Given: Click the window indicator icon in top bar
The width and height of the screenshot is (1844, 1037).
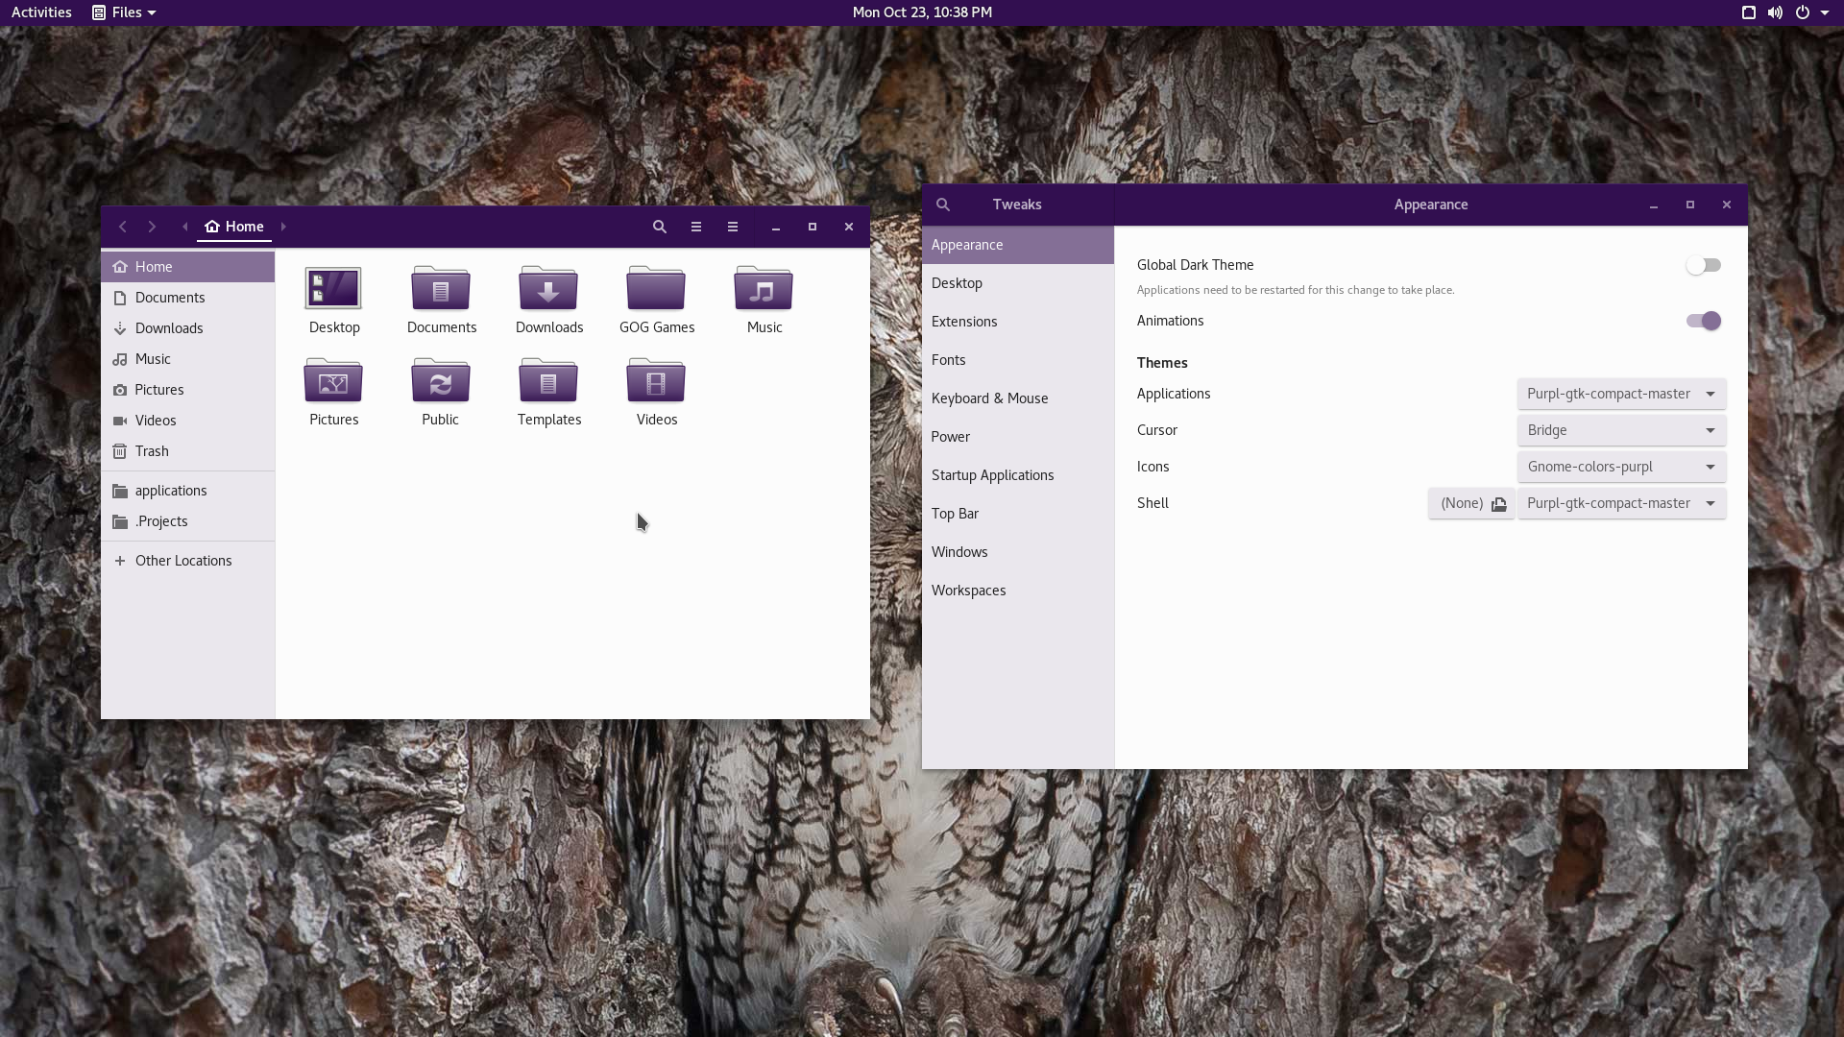Looking at the screenshot, I should pyautogui.click(x=1749, y=12).
